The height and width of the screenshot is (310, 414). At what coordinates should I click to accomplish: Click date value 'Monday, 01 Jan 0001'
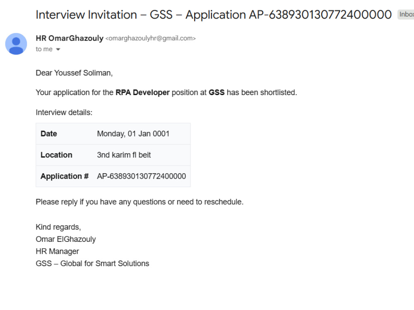[133, 134]
